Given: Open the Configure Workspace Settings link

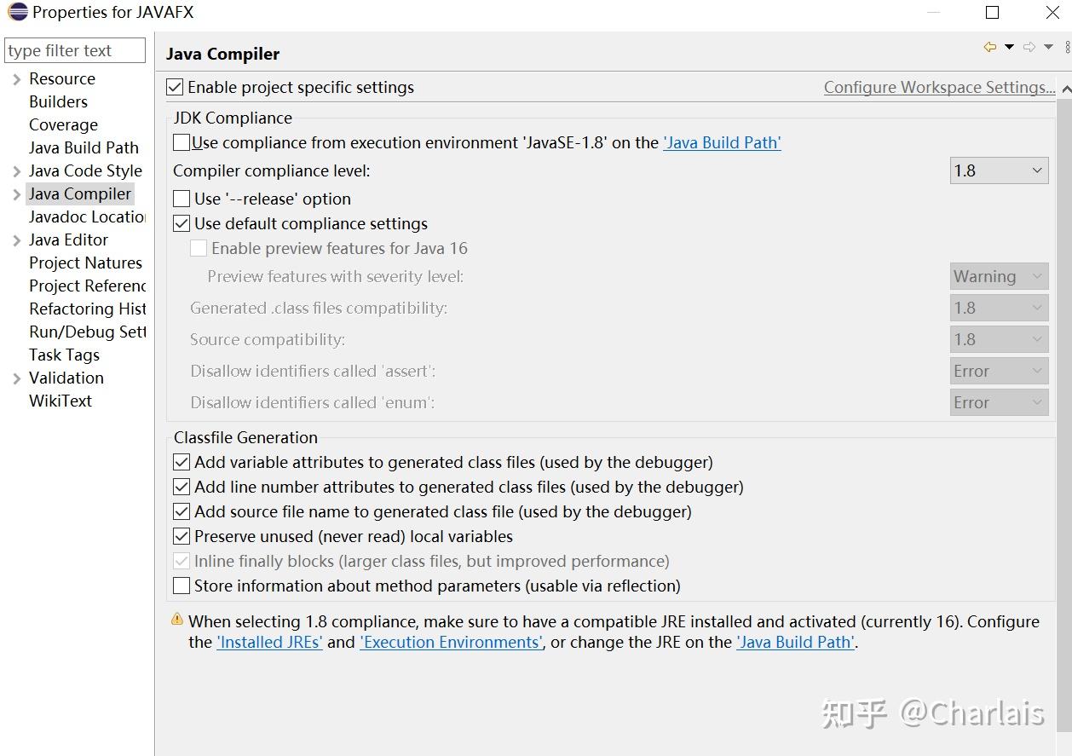Looking at the screenshot, I should 938,87.
